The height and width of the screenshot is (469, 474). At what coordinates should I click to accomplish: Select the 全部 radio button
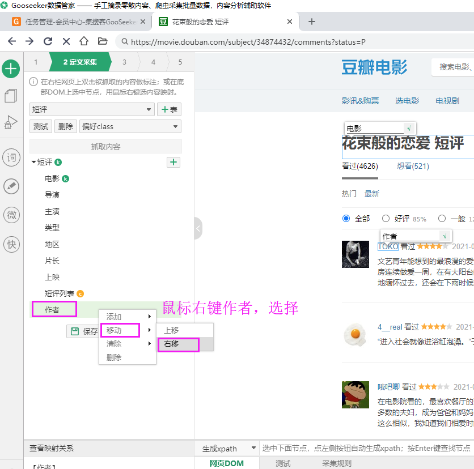(346, 218)
